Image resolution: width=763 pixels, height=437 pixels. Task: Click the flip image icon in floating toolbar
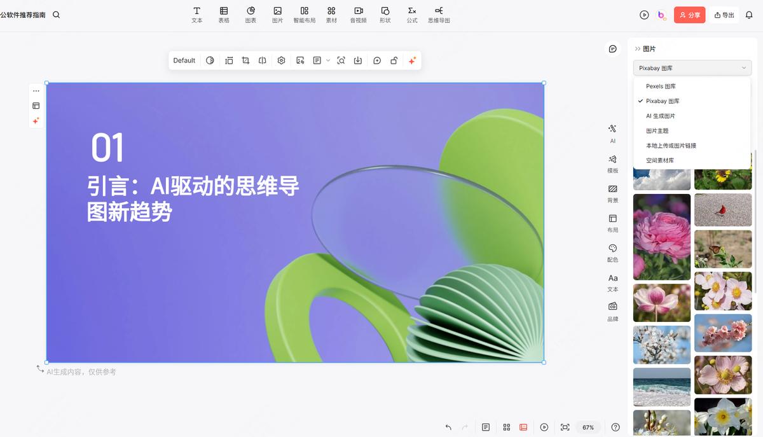point(262,60)
